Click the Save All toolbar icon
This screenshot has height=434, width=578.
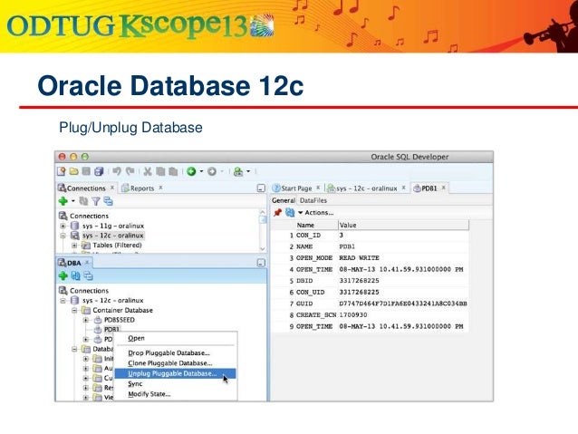point(99,171)
